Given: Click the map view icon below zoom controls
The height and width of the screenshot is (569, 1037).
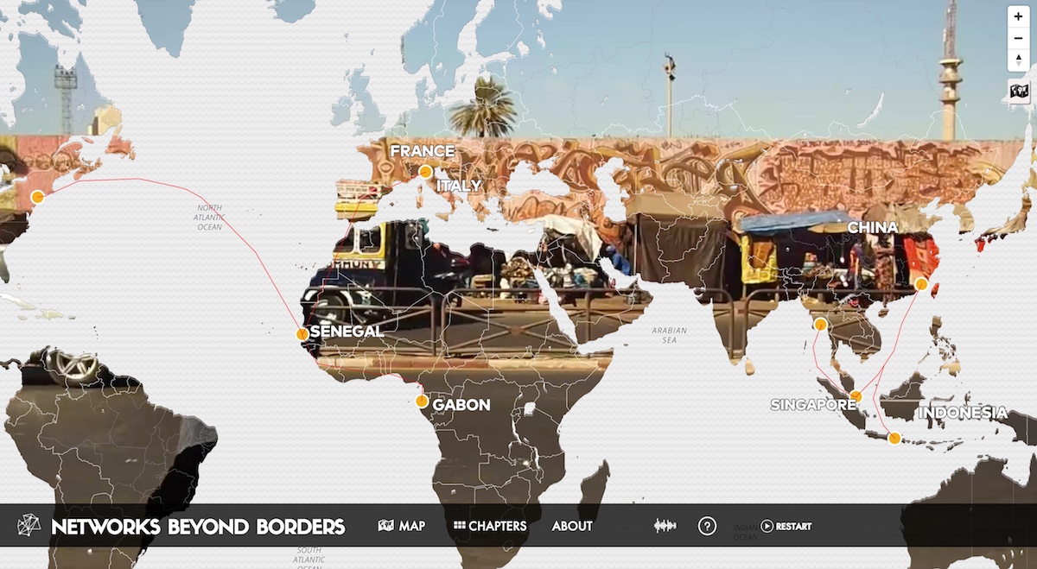Looking at the screenshot, I should point(1019,91).
